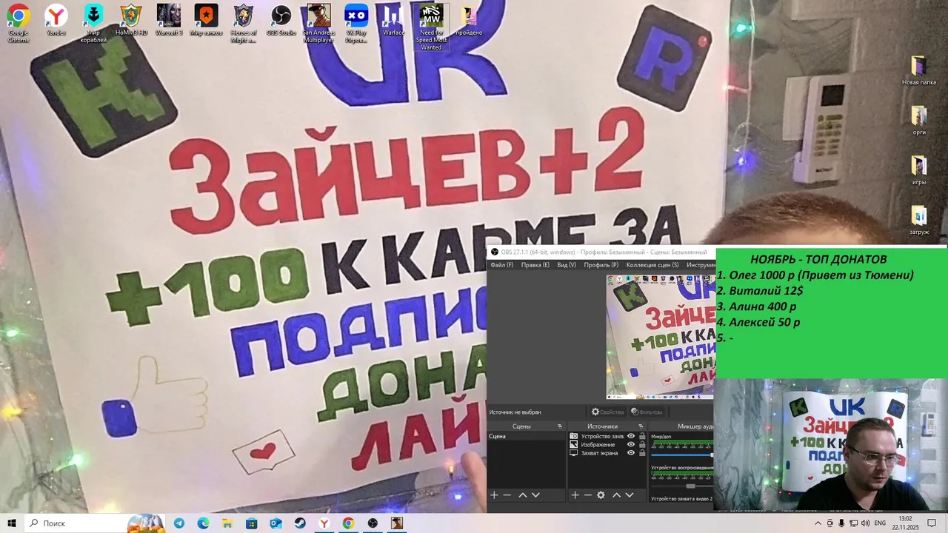This screenshot has width=948, height=533.
Task: Add a scene with plus in Сцены panel
Action: (x=494, y=495)
